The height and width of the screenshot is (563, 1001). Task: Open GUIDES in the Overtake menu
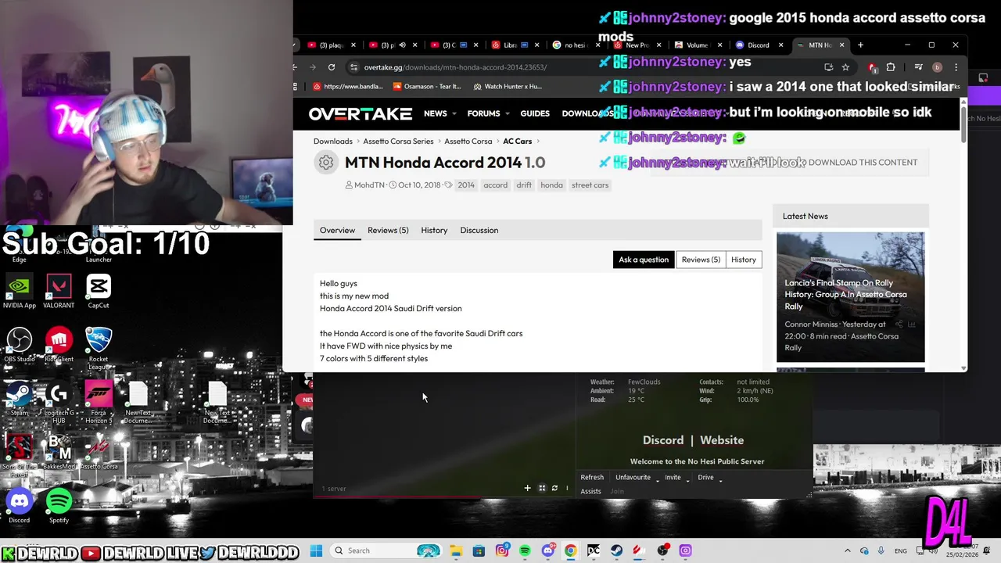tap(535, 113)
